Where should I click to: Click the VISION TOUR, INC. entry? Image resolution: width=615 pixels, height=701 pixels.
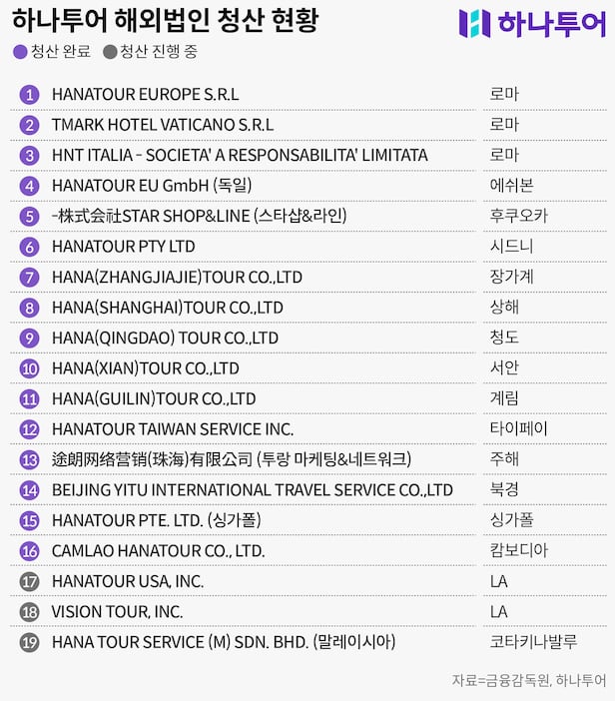117,611
